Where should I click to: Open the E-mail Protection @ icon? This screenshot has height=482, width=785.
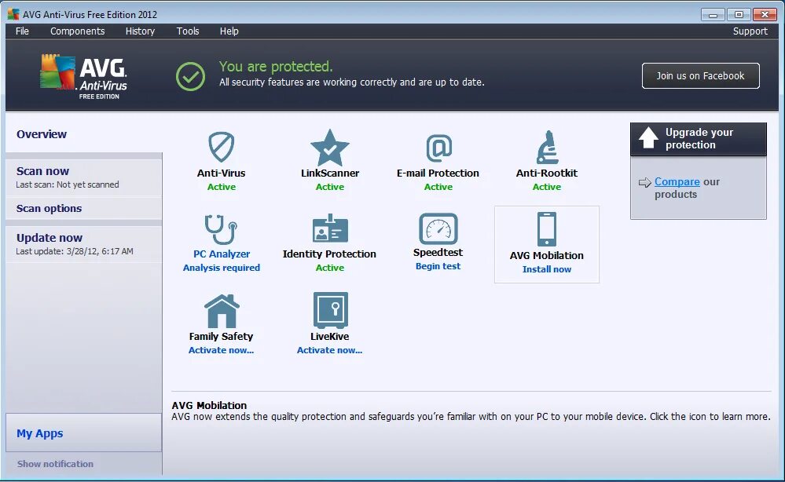tap(438, 148)
